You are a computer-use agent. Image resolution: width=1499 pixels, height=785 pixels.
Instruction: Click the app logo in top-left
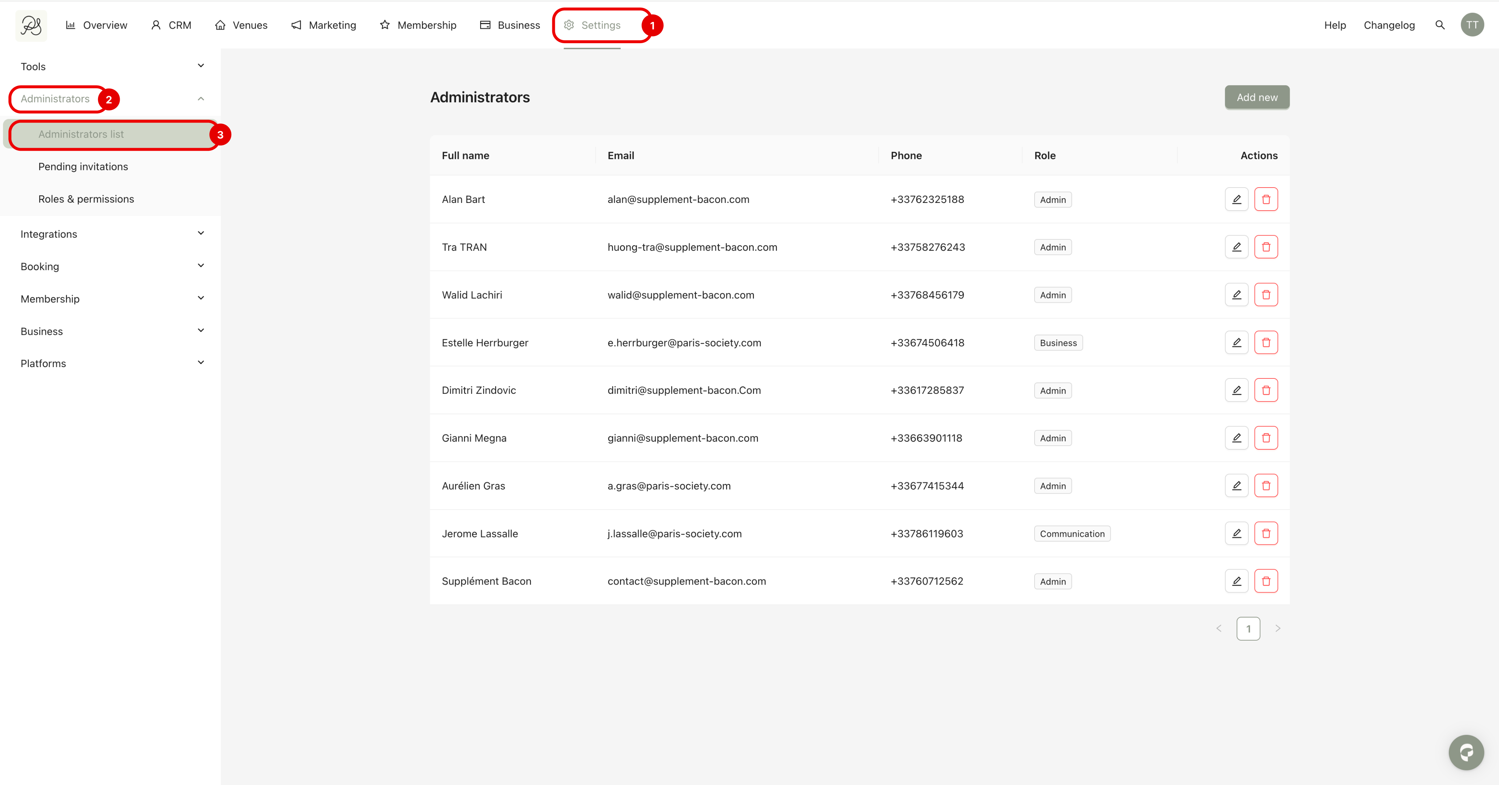coord(31,25)
